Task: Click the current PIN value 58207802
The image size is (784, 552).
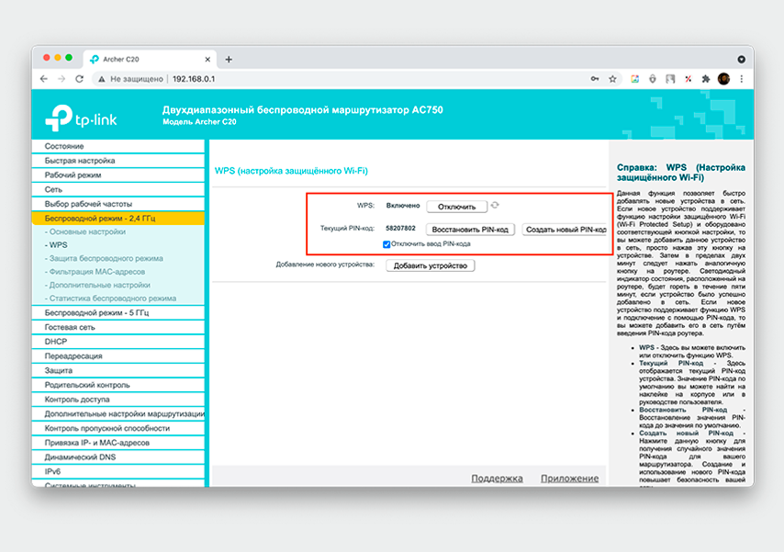Action: pyautogui.click(x=400, y=228)
